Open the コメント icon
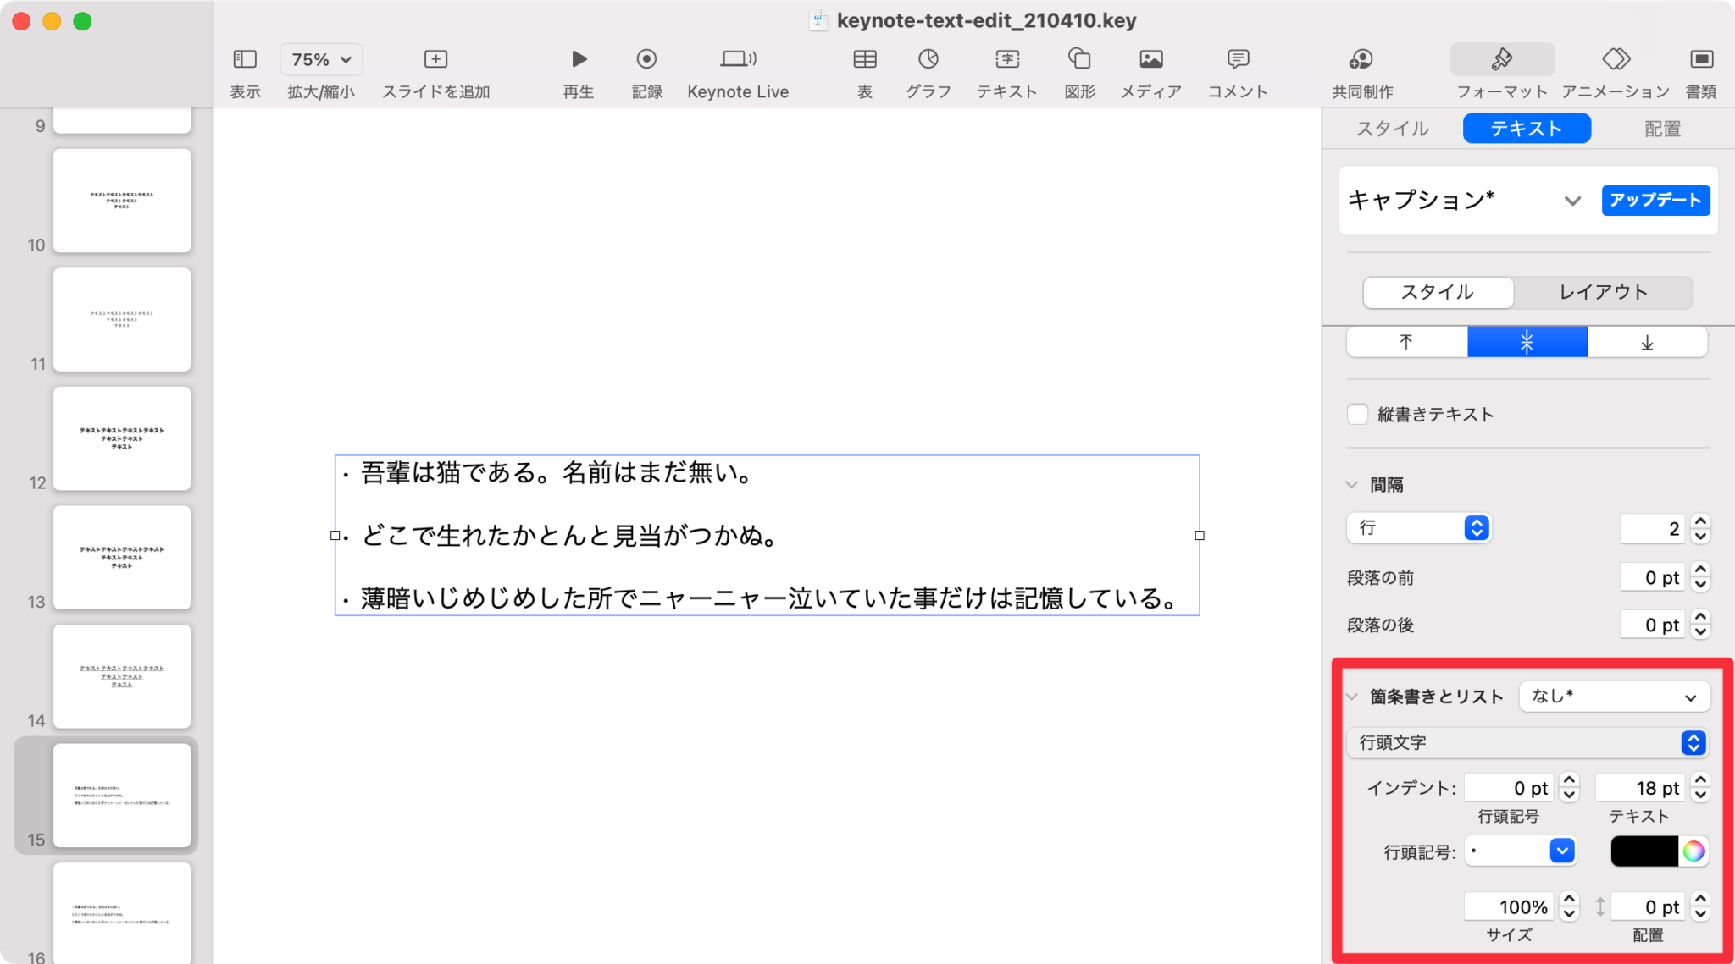Image resolution: width=1735 pixels, height=964 pixels. pos(1237,59)
